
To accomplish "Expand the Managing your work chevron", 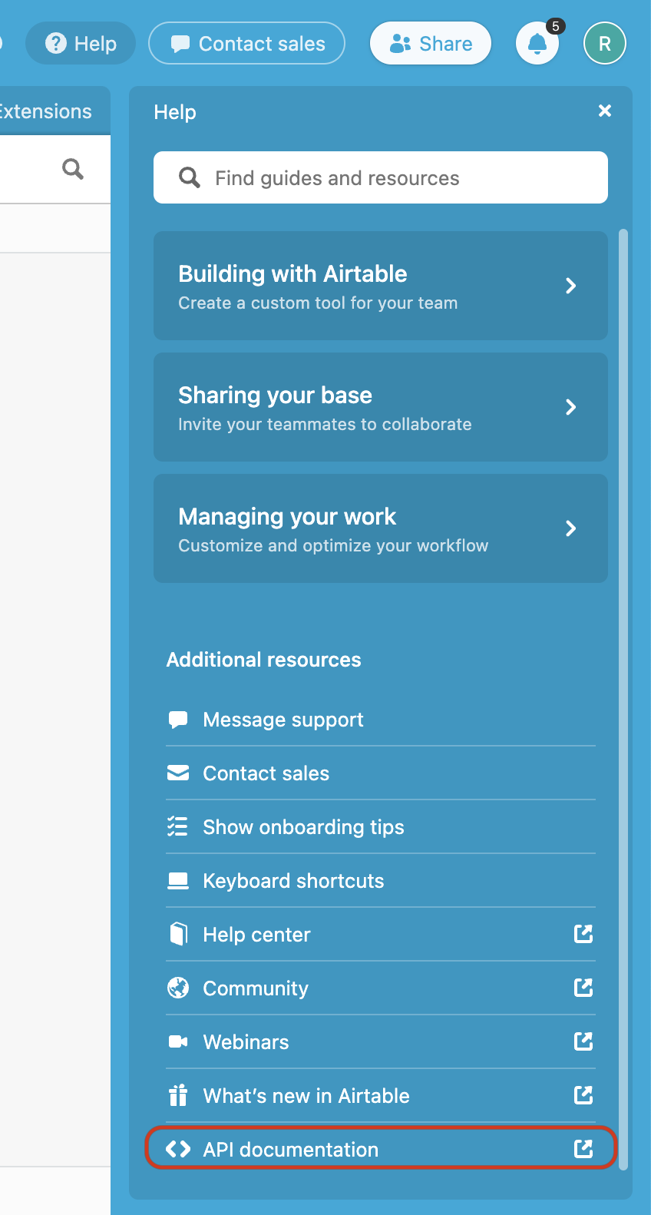I will pos(570,528).
